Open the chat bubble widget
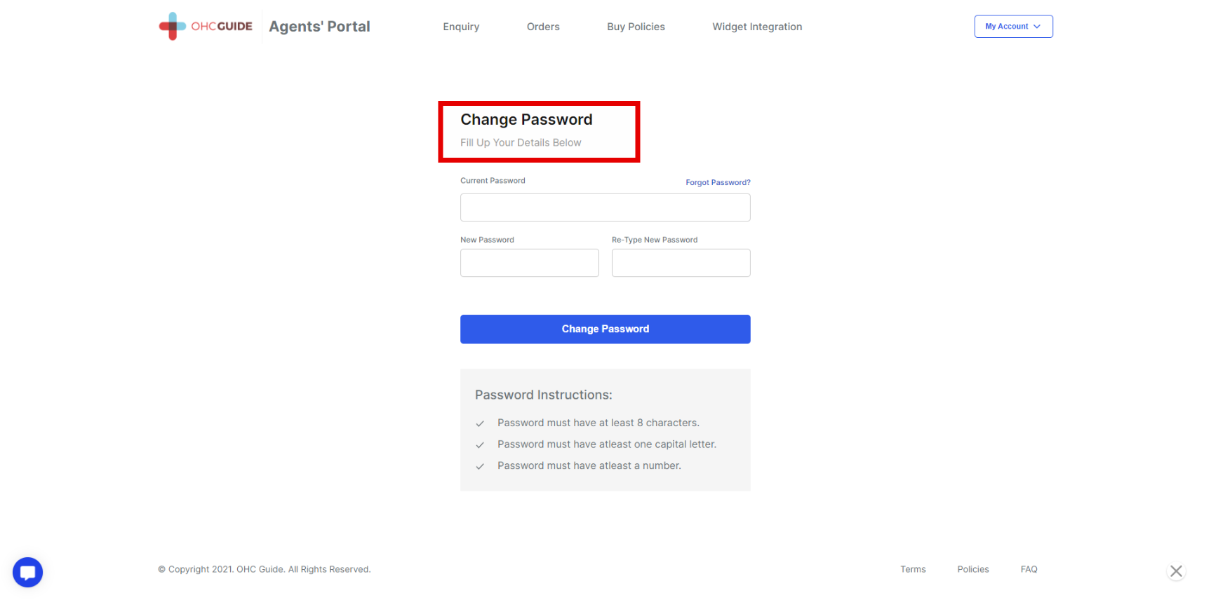The width and height of the screenshot is (1211, 600). click(x=28, y=572)
